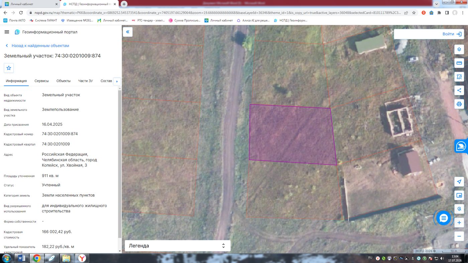Open the map layers panel

click(x=459, y=49)
